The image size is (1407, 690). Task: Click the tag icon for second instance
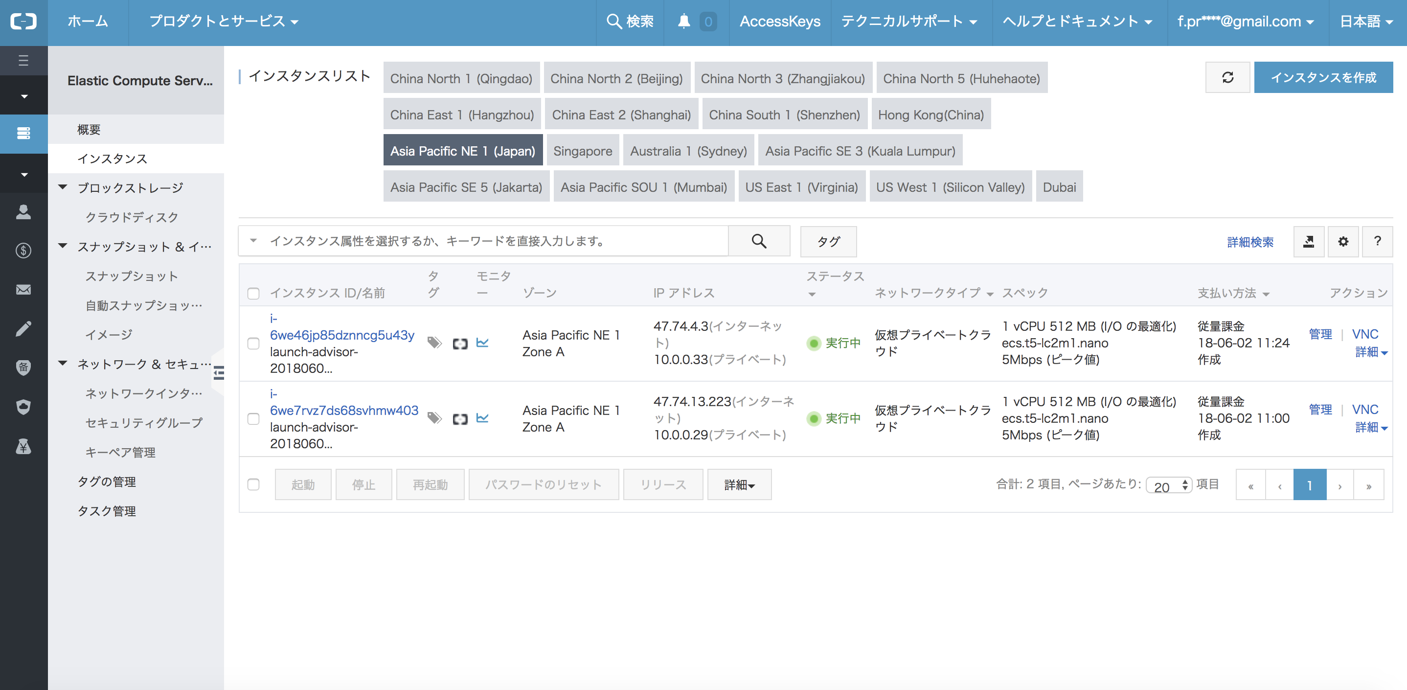pos(434,418)
